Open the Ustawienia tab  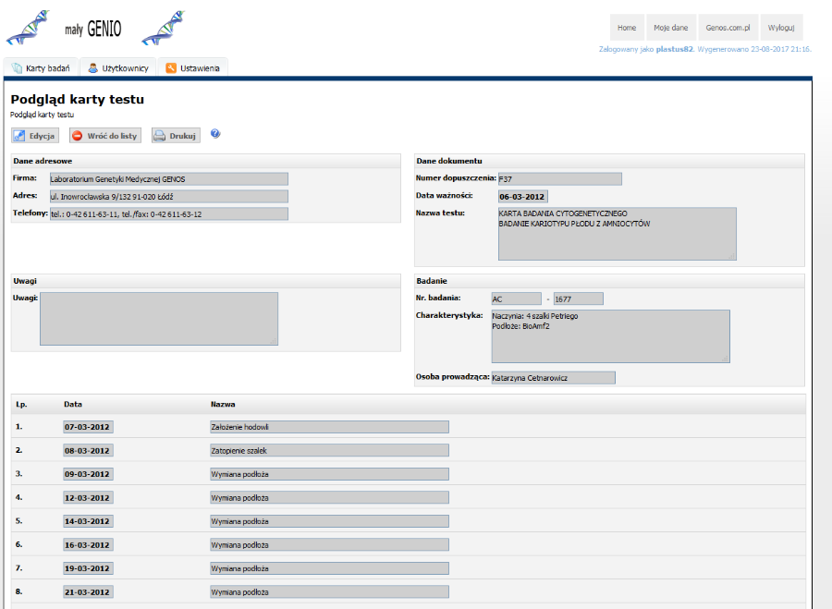pos(192,68)
